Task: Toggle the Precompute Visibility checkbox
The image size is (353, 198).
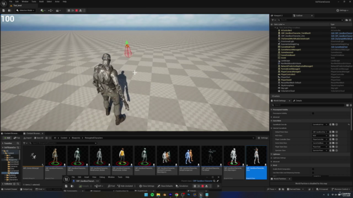Action: point(313,113)
